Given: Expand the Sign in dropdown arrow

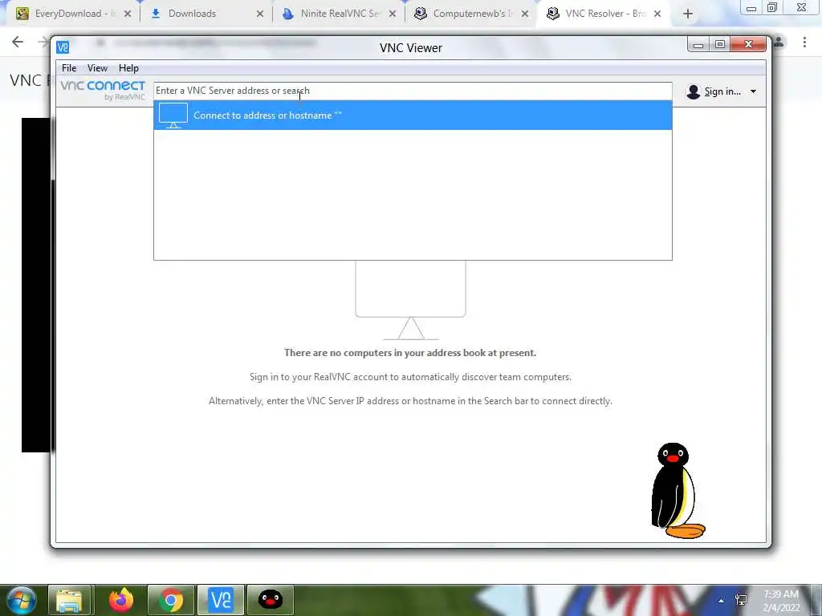Looking at the screenshot, I should pos(753,91).
